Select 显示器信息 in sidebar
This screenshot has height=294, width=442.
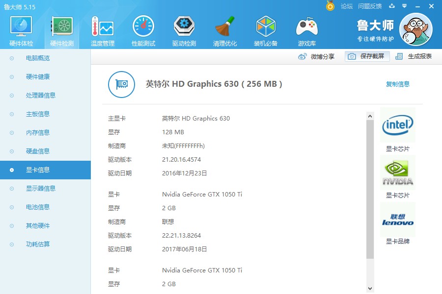(45, 189)
